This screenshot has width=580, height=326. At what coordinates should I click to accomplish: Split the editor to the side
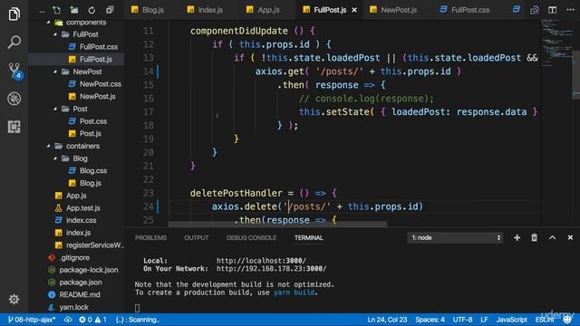pyautogui.click(x=552, y=10)
